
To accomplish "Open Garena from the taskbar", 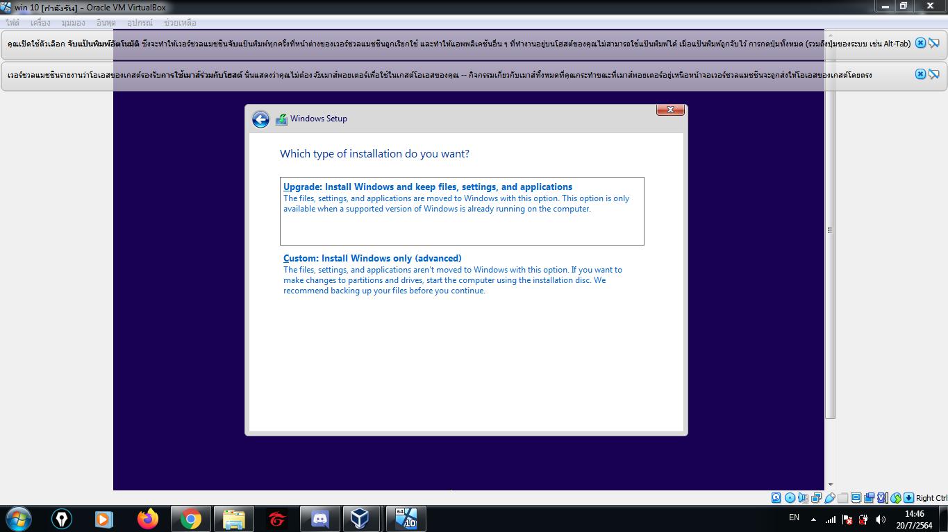I will pos(276,519).
